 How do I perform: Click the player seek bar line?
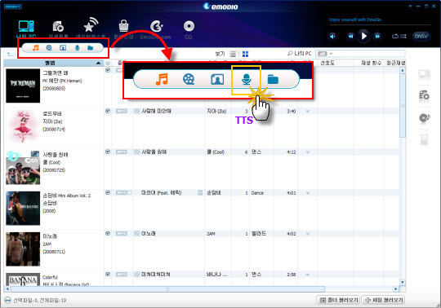(380, 25)
